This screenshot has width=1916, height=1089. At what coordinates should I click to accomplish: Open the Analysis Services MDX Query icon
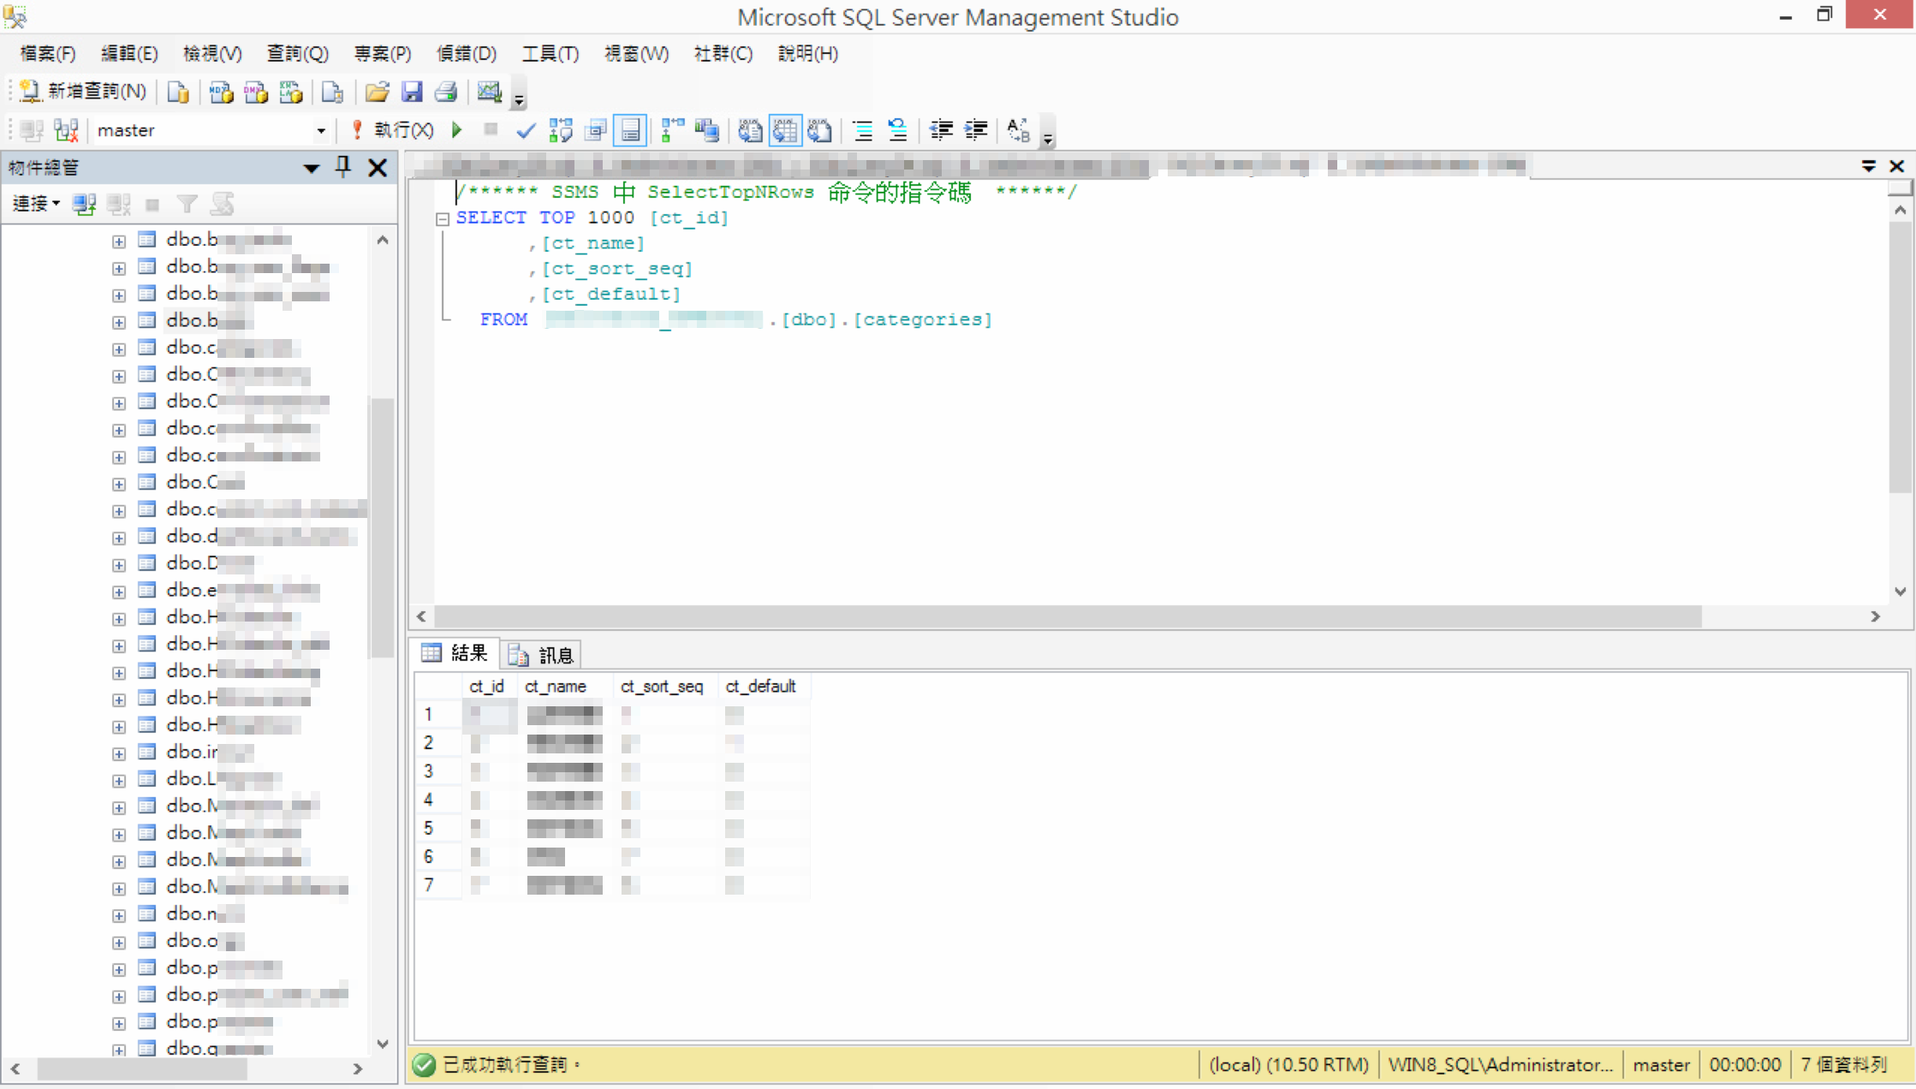coord(221,92)
